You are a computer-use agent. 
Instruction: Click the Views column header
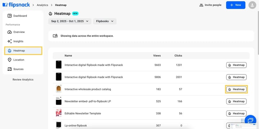tap(157, 56)
